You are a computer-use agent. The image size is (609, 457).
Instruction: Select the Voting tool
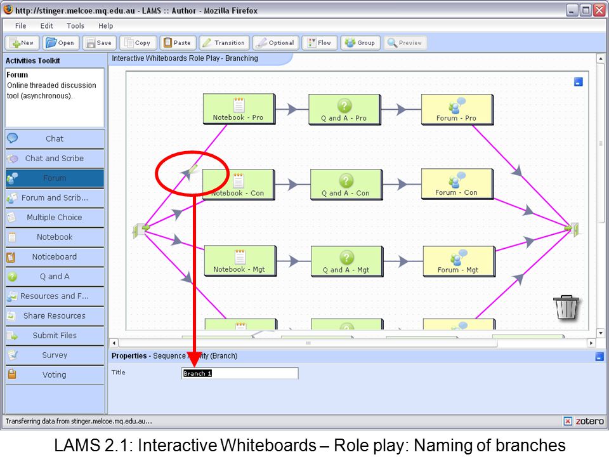pyautogui.click(x=55, y=375)
